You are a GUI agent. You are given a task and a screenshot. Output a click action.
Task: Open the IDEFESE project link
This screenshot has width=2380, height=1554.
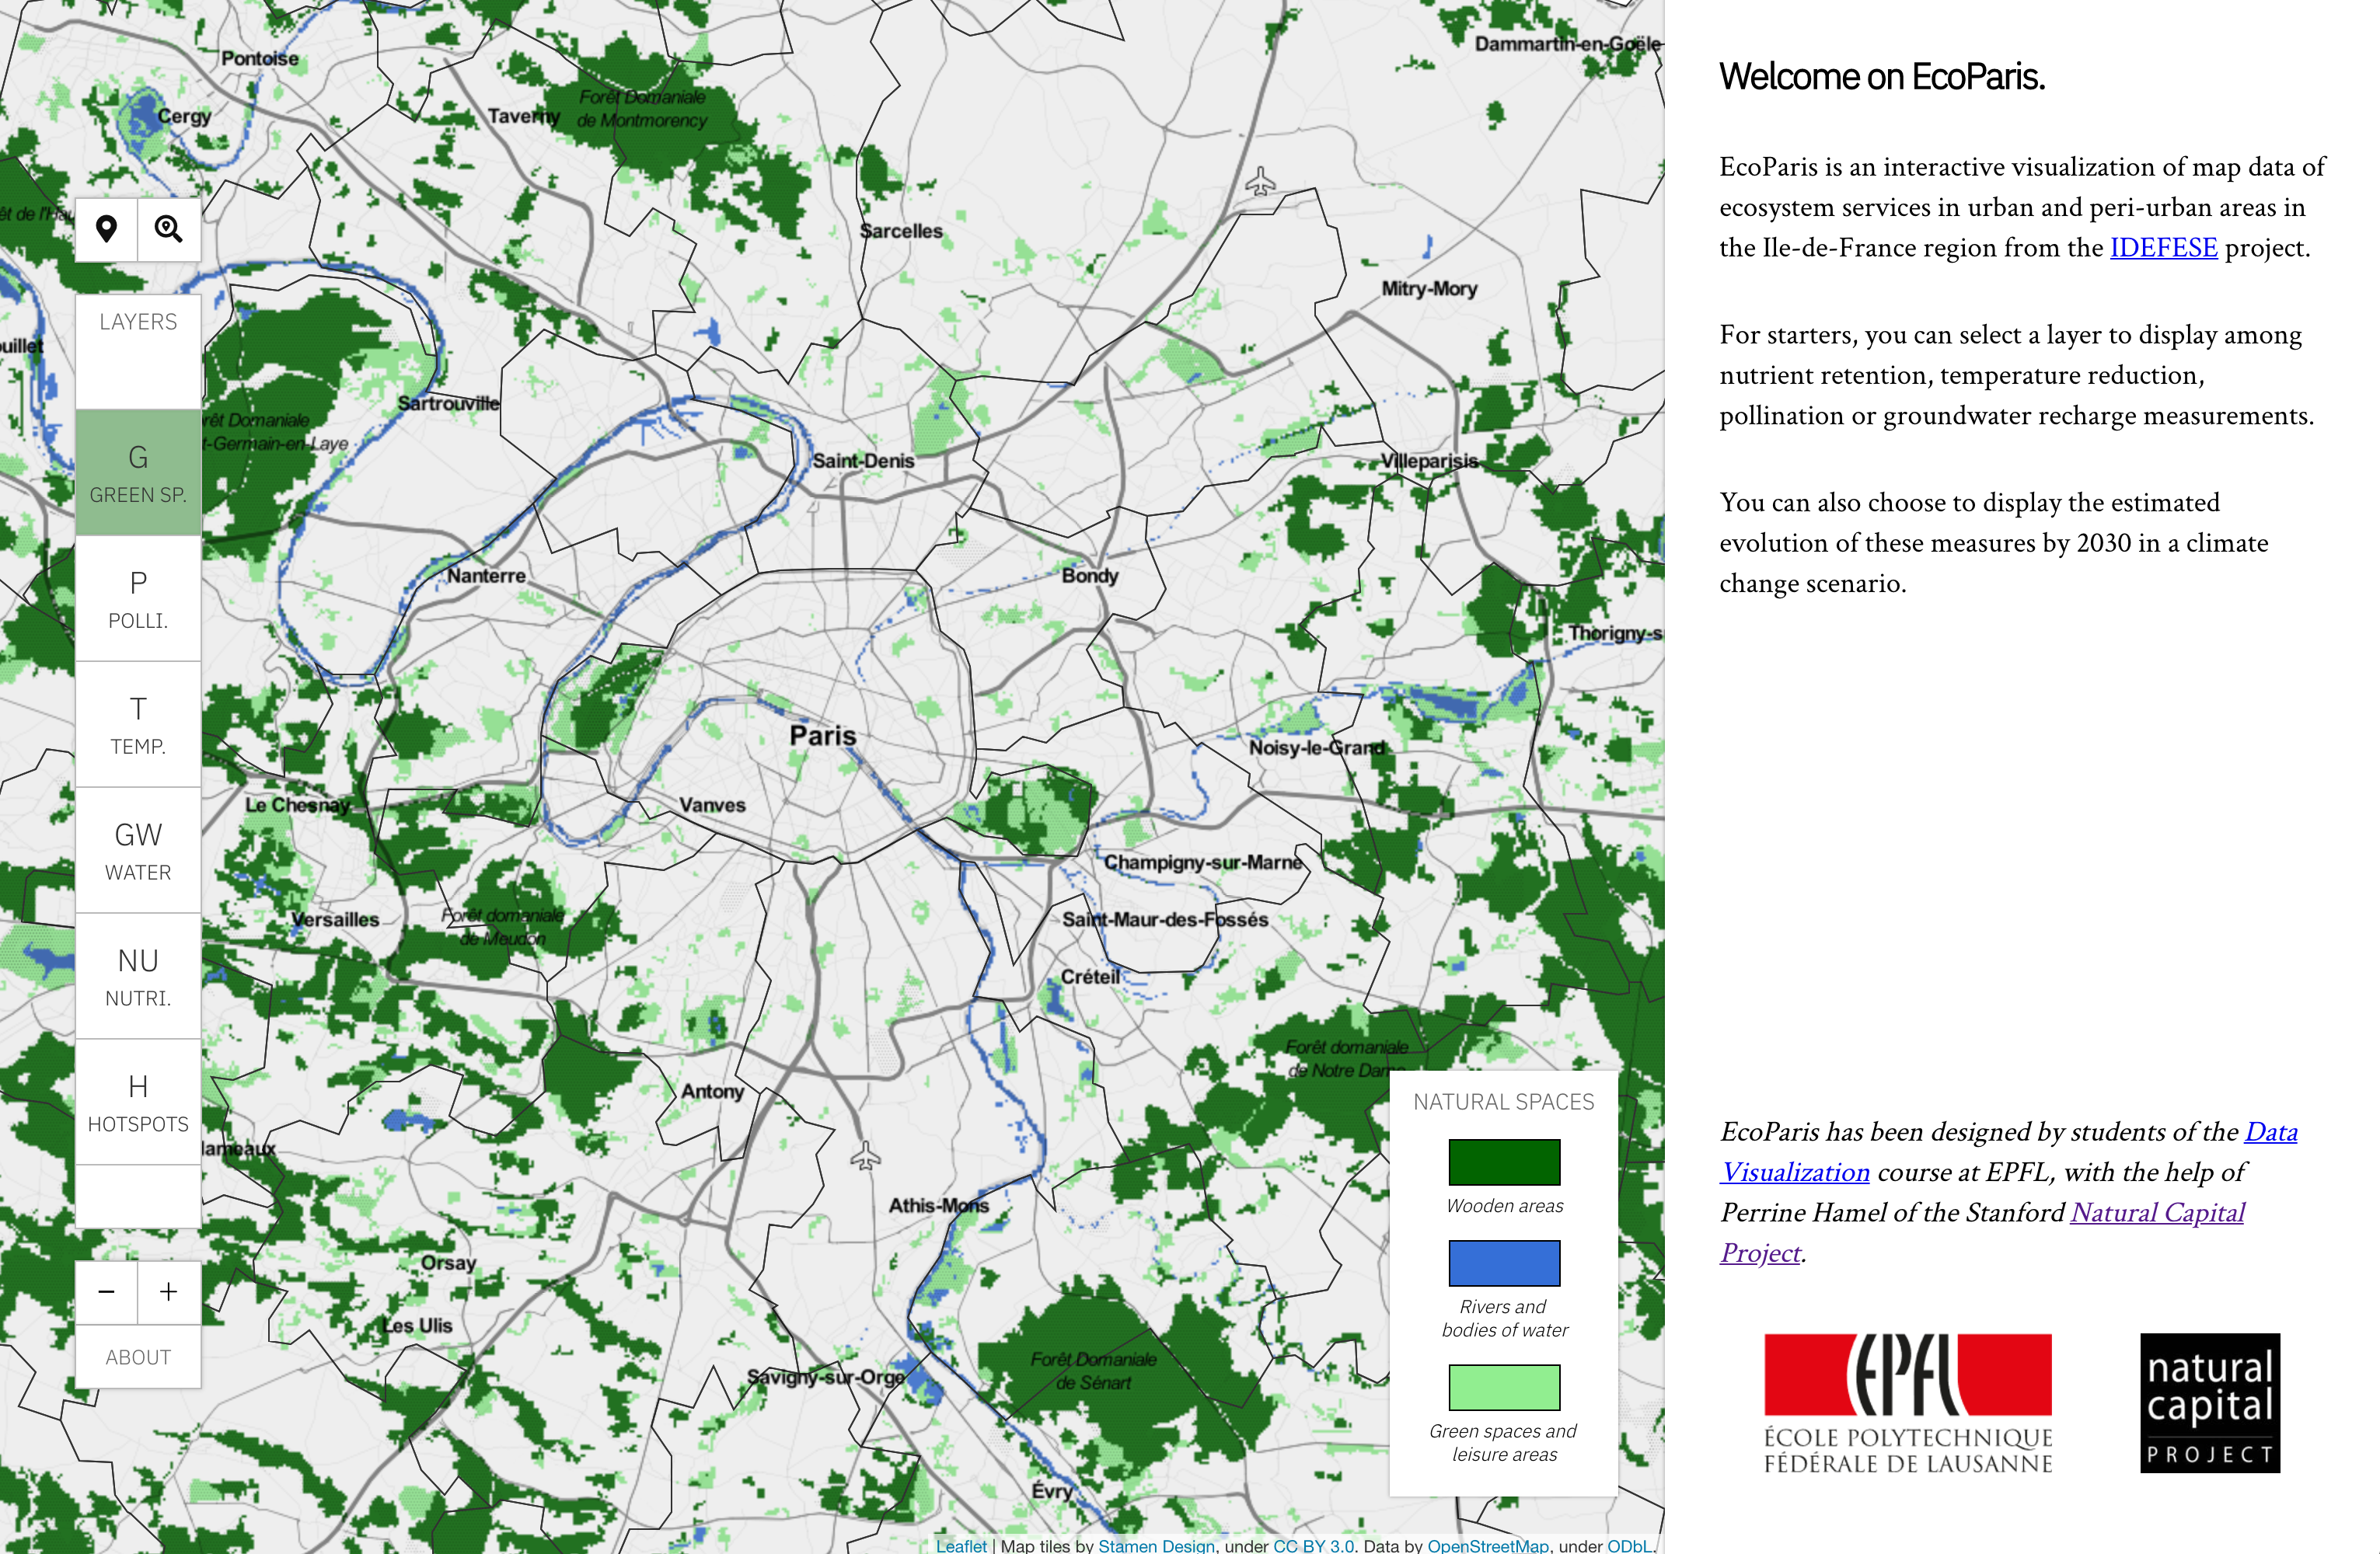[x=2163, y=248]
